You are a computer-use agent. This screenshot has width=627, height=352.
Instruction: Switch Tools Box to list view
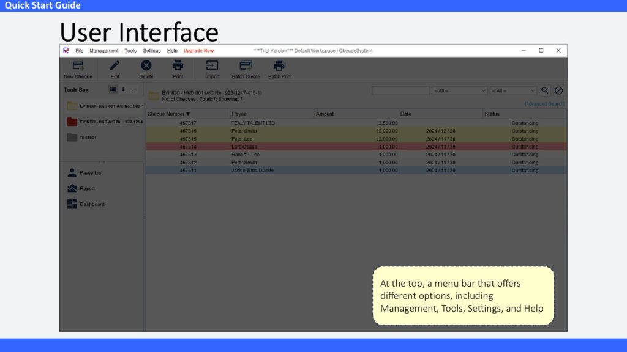point(113,89)
